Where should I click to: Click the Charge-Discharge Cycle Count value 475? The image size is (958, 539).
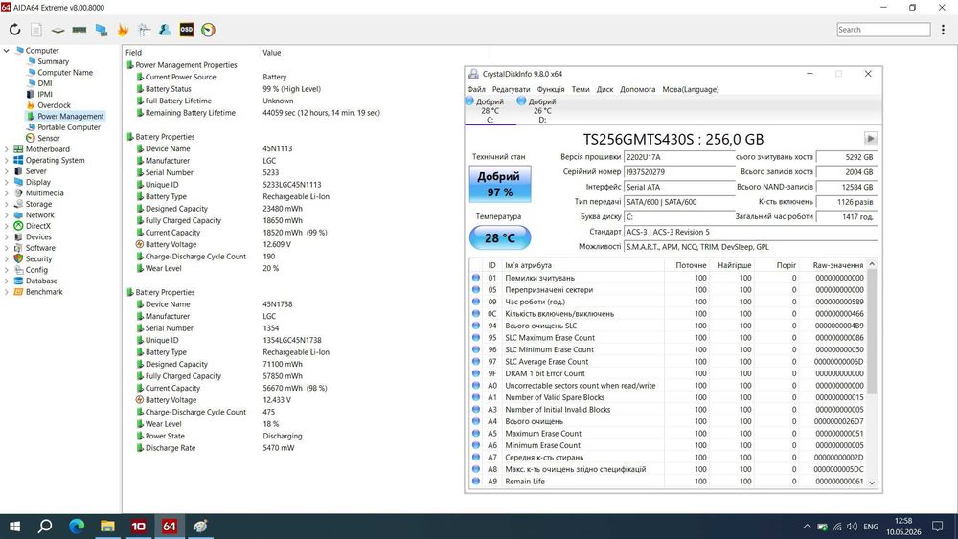tap(269, 412)
